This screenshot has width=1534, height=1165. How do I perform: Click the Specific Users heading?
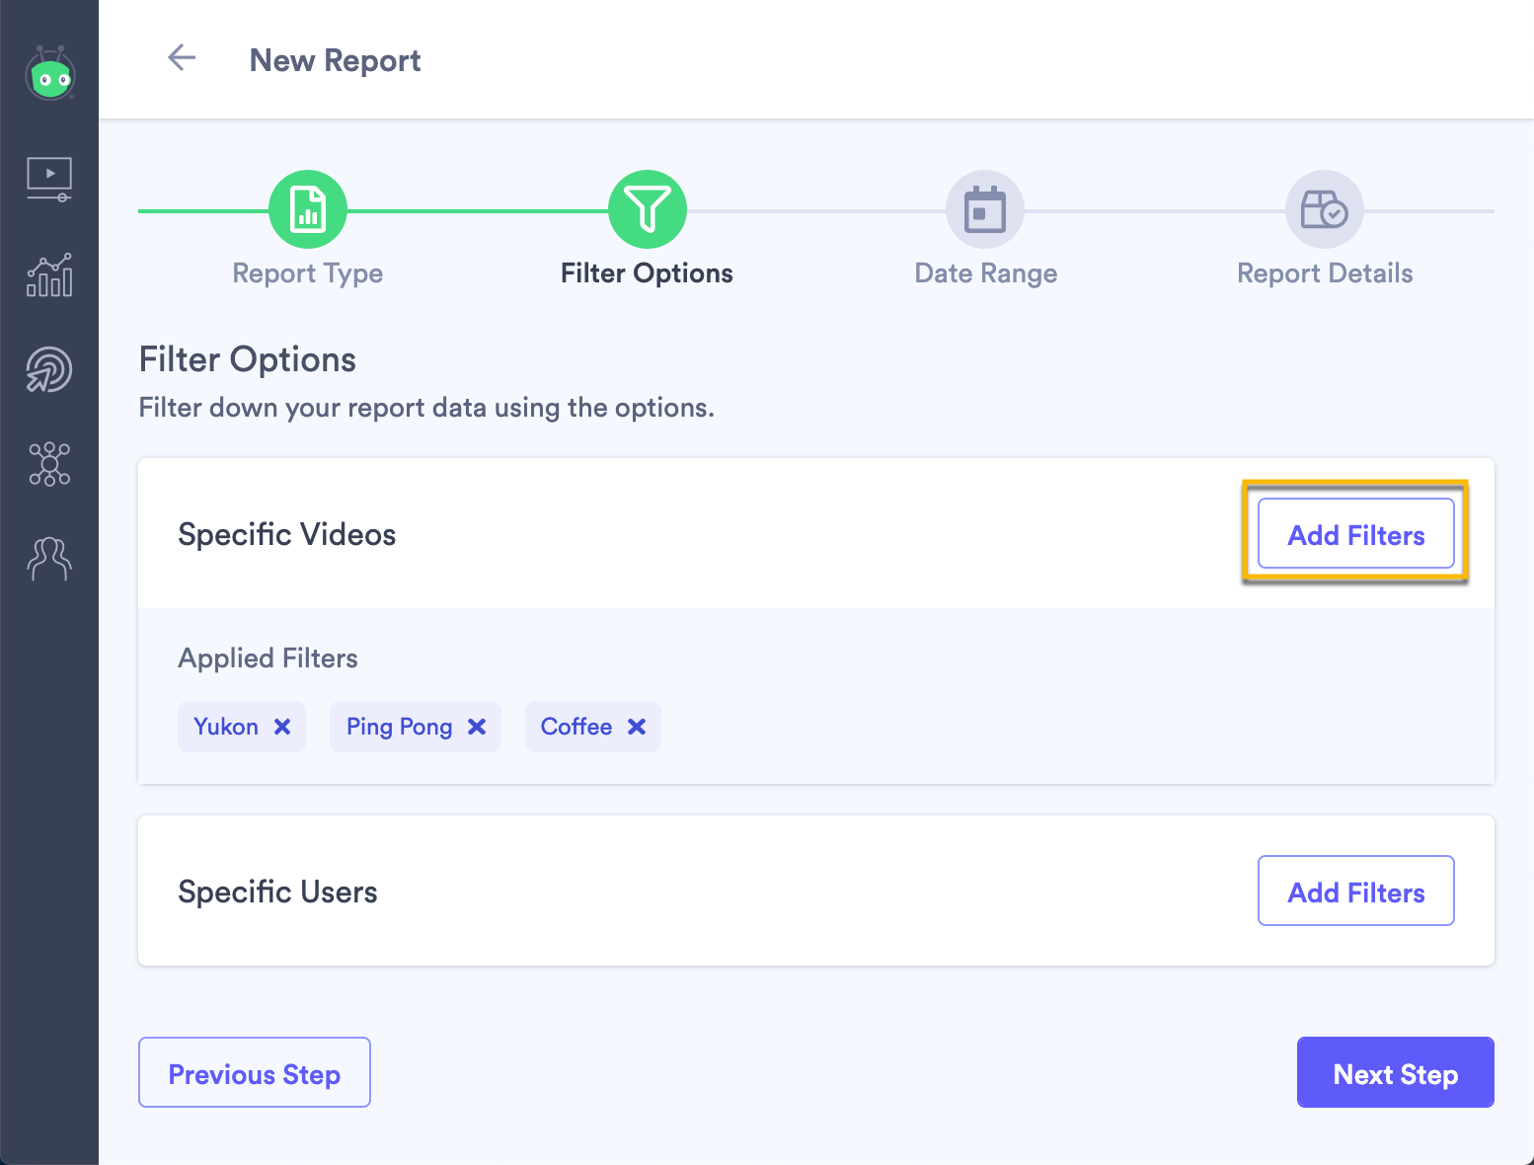point(278,892)
